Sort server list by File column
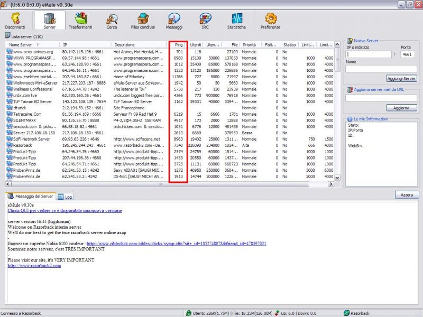This screenshot has height=317, width=423. pos(230,45)
